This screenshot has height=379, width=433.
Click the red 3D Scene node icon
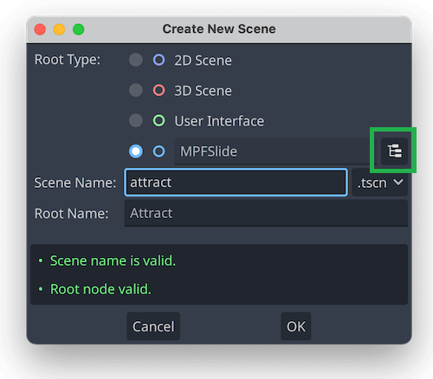(158, 90)
